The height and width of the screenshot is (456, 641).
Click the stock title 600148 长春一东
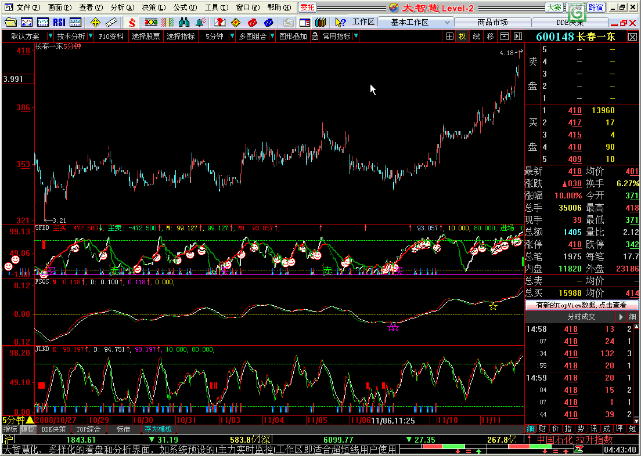pos(575,37)
